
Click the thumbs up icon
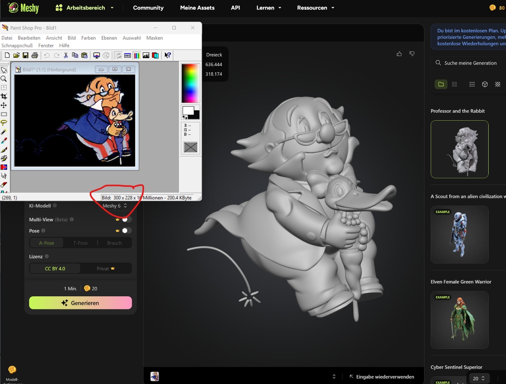pos(399,54)
